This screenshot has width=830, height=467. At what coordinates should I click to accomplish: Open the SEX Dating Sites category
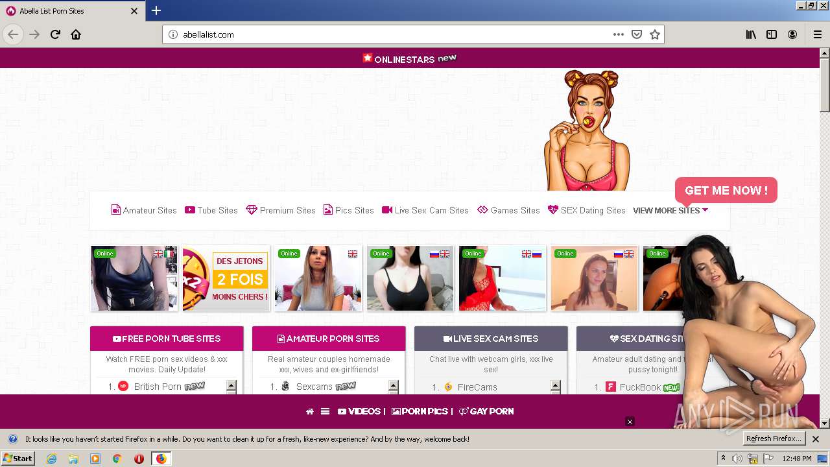click(x=587, y=210)
